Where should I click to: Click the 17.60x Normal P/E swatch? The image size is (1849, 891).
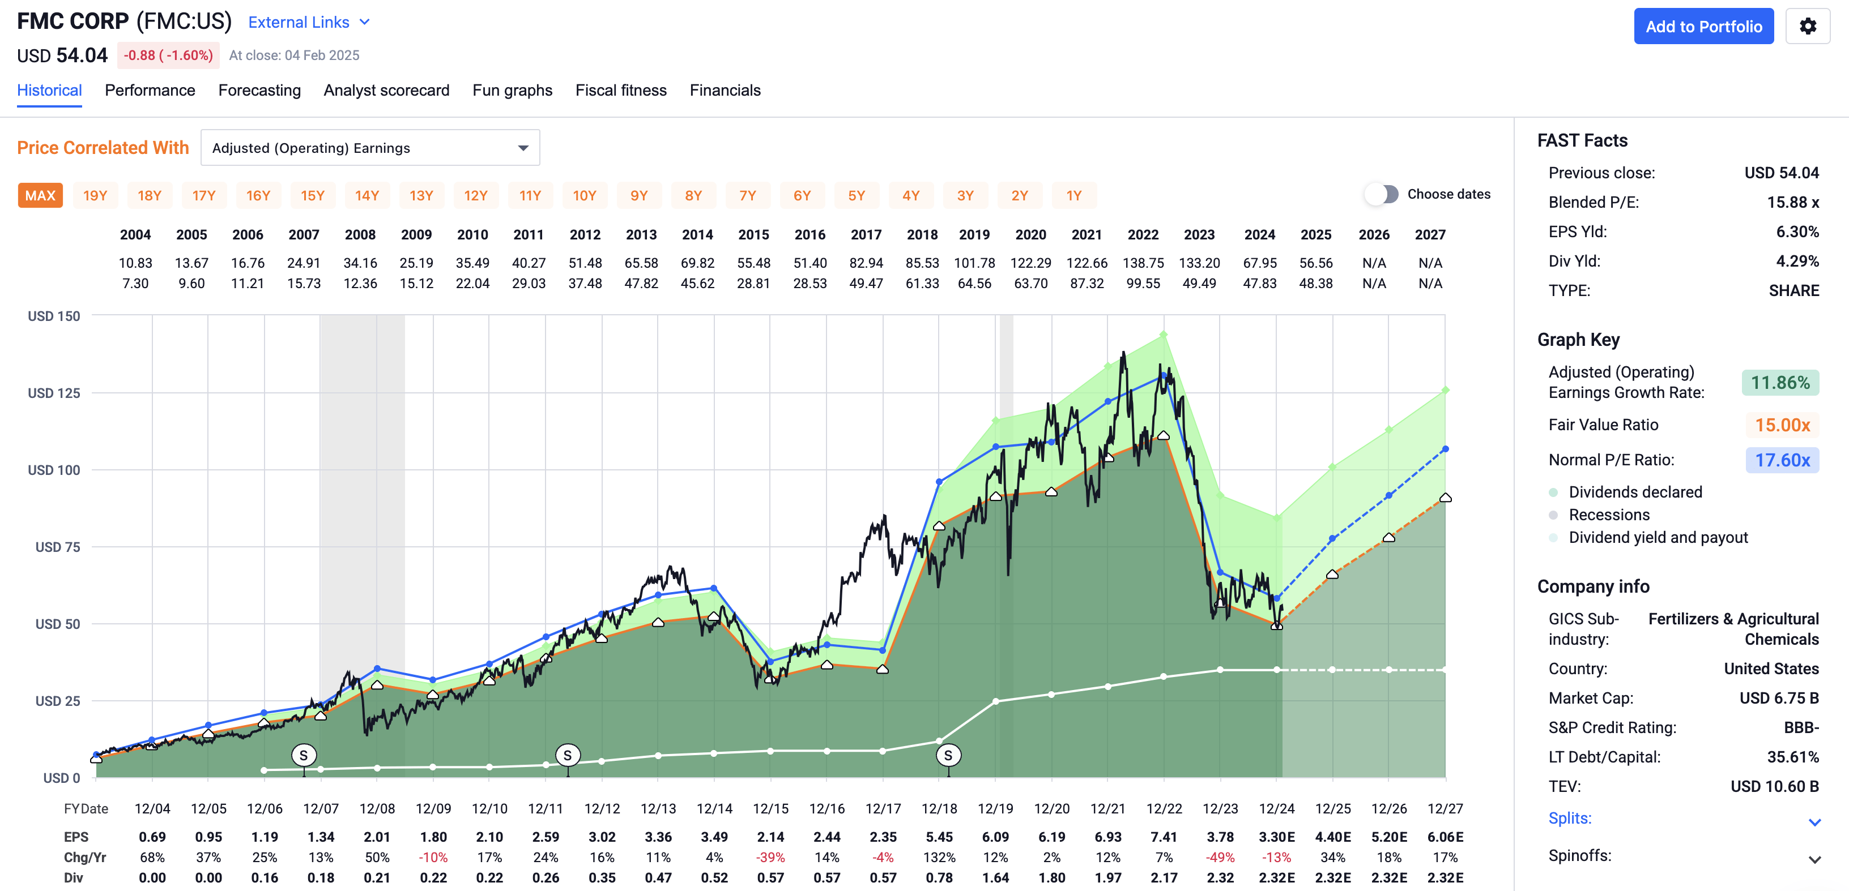coord(1782,461)
